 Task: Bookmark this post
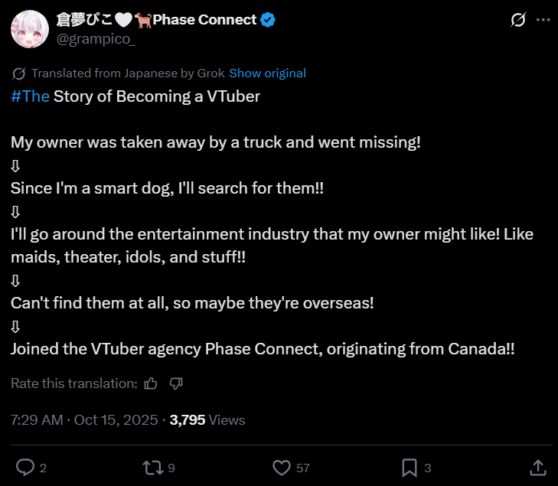[410, 467]
